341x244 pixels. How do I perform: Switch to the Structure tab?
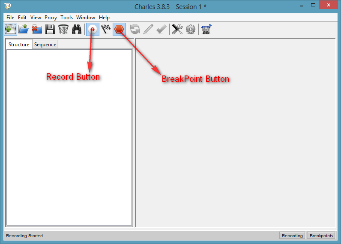point(19,45)
